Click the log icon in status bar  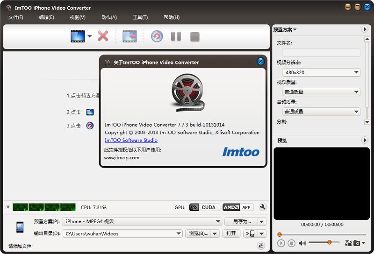(261, 245)
